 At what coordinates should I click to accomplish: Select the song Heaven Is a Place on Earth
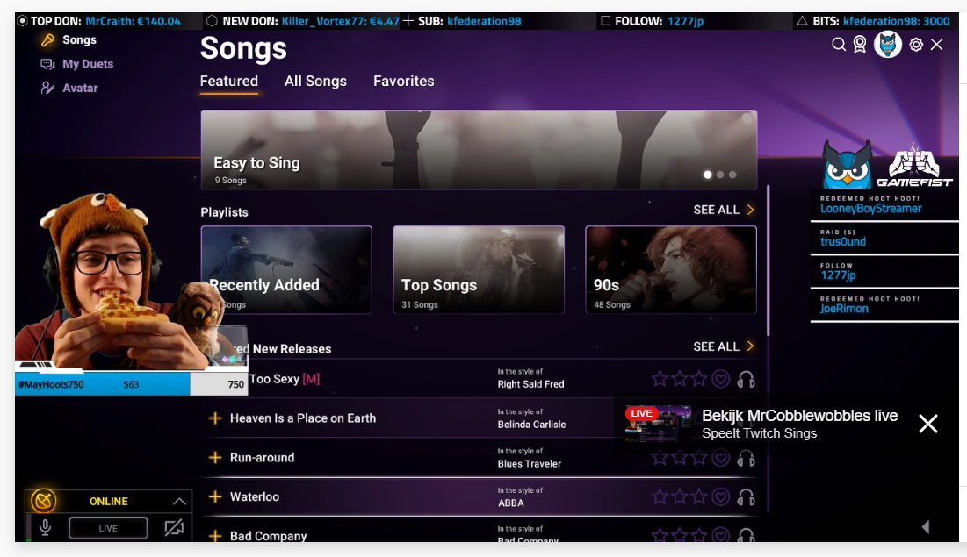pos(303,418)
